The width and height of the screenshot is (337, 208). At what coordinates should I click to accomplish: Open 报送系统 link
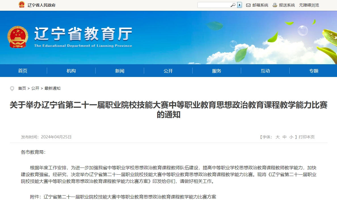coord(287,5)
